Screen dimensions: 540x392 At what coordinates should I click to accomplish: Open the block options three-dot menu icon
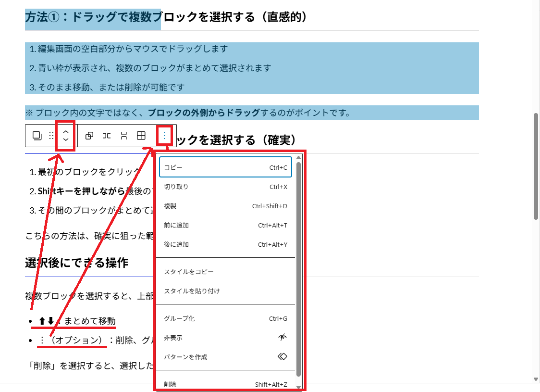click(x=164, y=135)
